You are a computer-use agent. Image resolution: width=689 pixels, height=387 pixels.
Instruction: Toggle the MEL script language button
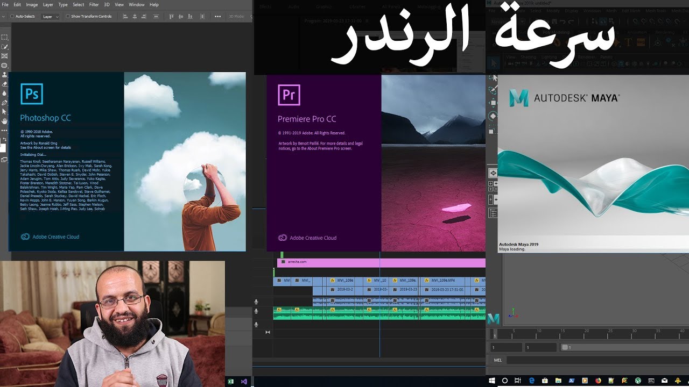click(x=497, y=360)
